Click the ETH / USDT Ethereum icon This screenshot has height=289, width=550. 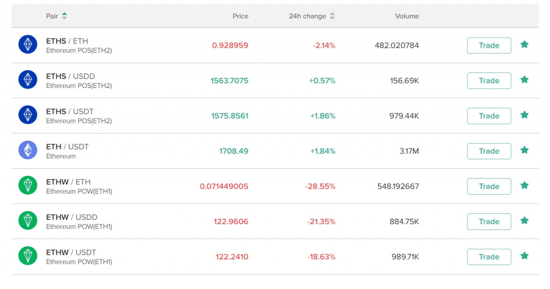(x=28, y=150)
